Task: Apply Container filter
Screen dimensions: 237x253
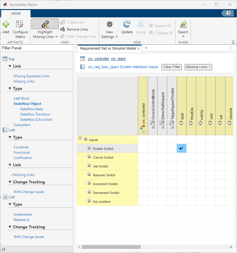Action: click(x=21, y=147)
